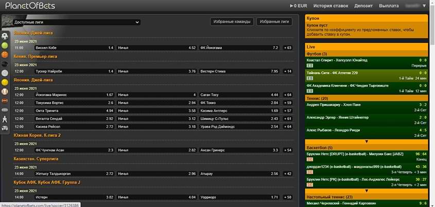Open the Доступные лиги dropdown
The width and height of the screenshot is (435, 207).
[77, 22]
